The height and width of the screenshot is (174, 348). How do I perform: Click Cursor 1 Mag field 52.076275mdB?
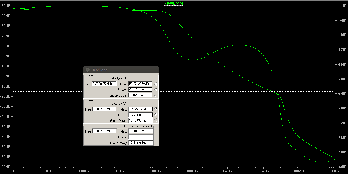point(140,84)
